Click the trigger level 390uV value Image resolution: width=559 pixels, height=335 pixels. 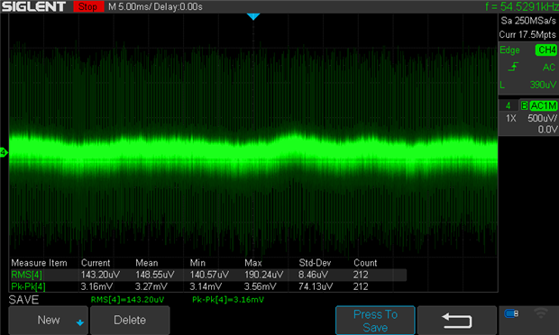tap(543, 85)
